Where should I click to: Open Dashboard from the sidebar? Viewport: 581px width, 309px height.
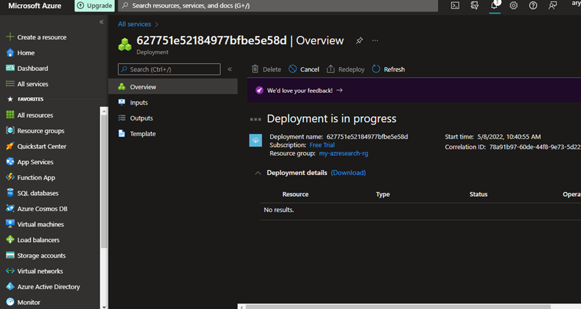pos(27,68)
